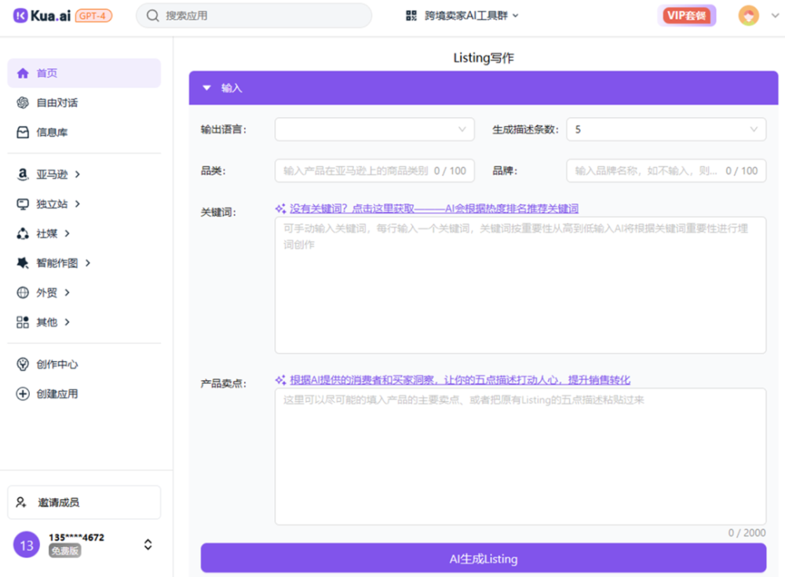Expand the 亚马逊 submenu arrow
This screenshot has height=577, width=785.
[x=78, y=174]
